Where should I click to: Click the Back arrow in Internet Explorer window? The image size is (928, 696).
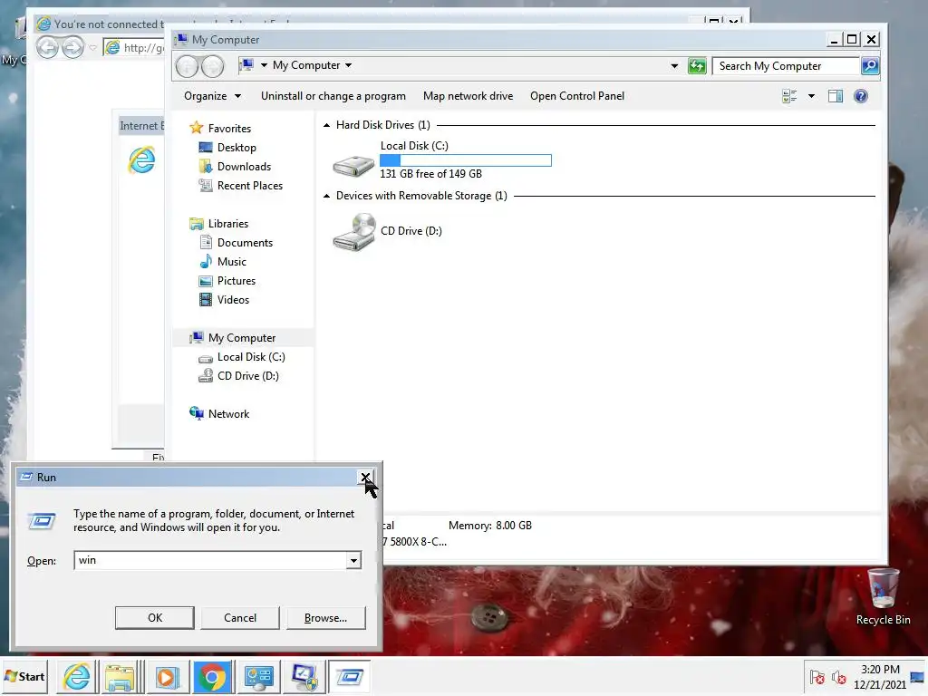pyautogui.click(x=47, y=47)
